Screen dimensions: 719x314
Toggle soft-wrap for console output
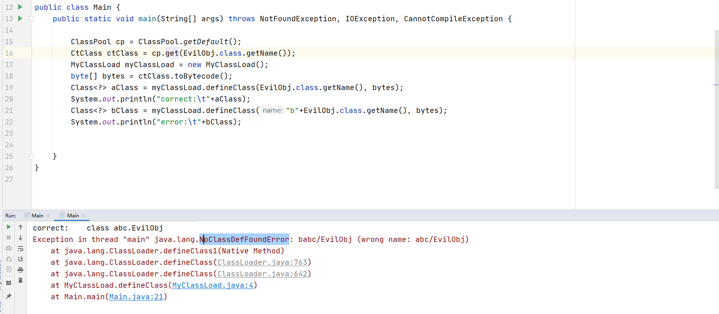(20, 248)
